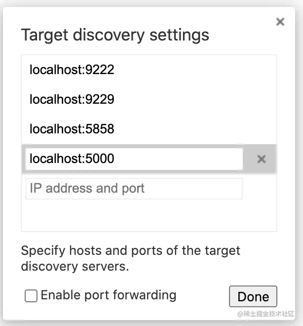Viewport: 303px width, 326px height.
Task: Click the dialog's bottom edge below Done
Action: (253, 316)
